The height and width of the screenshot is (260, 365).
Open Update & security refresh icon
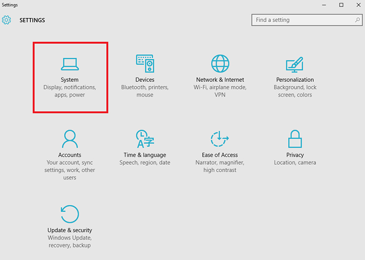(70, 214)
